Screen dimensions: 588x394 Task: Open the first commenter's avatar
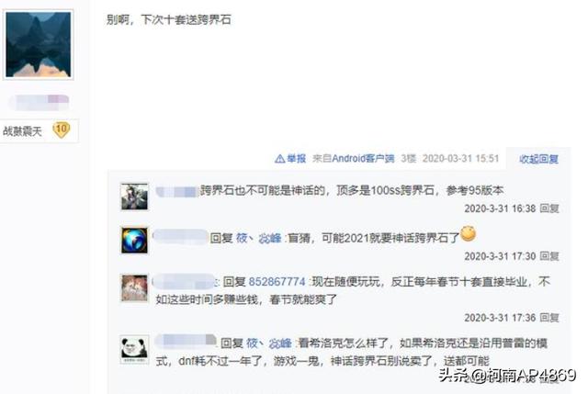point(134,197)
